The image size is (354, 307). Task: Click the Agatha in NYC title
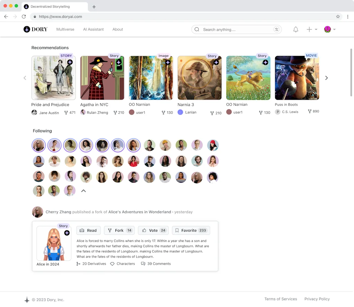coord(94,105)
